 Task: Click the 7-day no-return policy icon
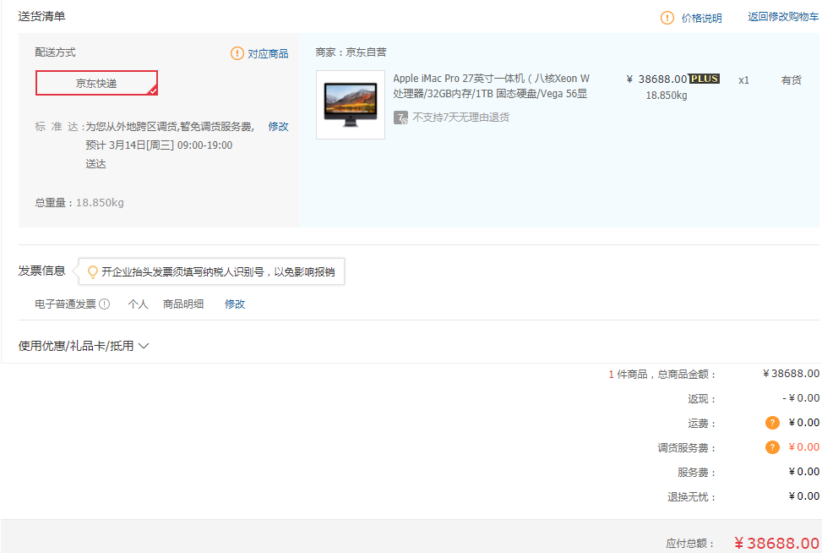(x=400, y=118)
